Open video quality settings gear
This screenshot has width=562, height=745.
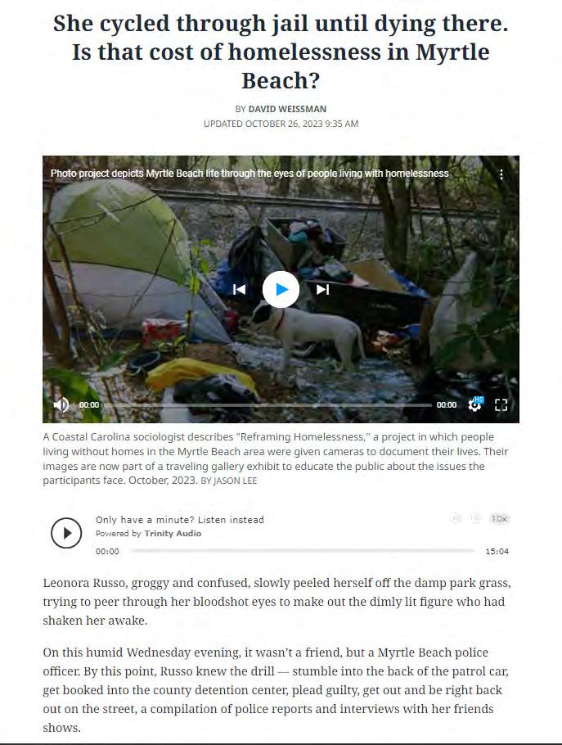pyautogui.click(x=474, y=404)
